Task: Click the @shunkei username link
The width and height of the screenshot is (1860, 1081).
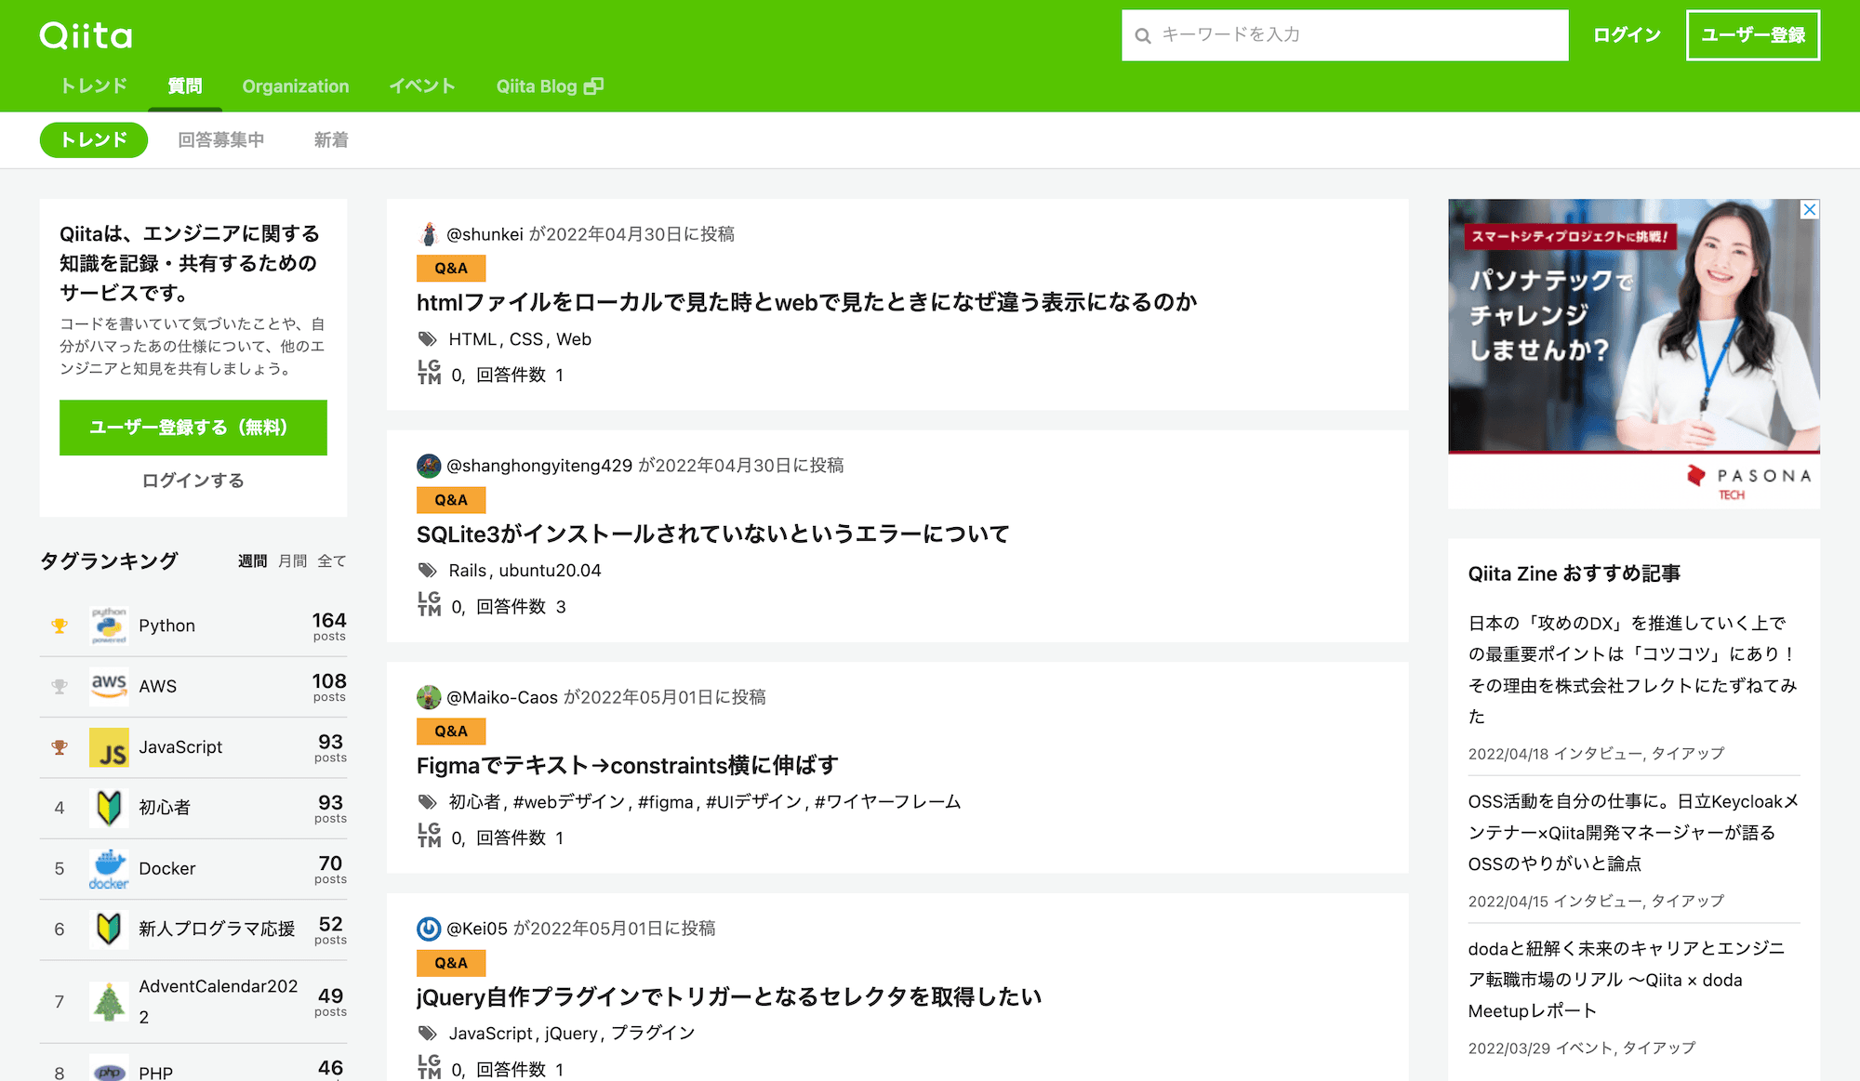Action: click(x=485, y=234)
